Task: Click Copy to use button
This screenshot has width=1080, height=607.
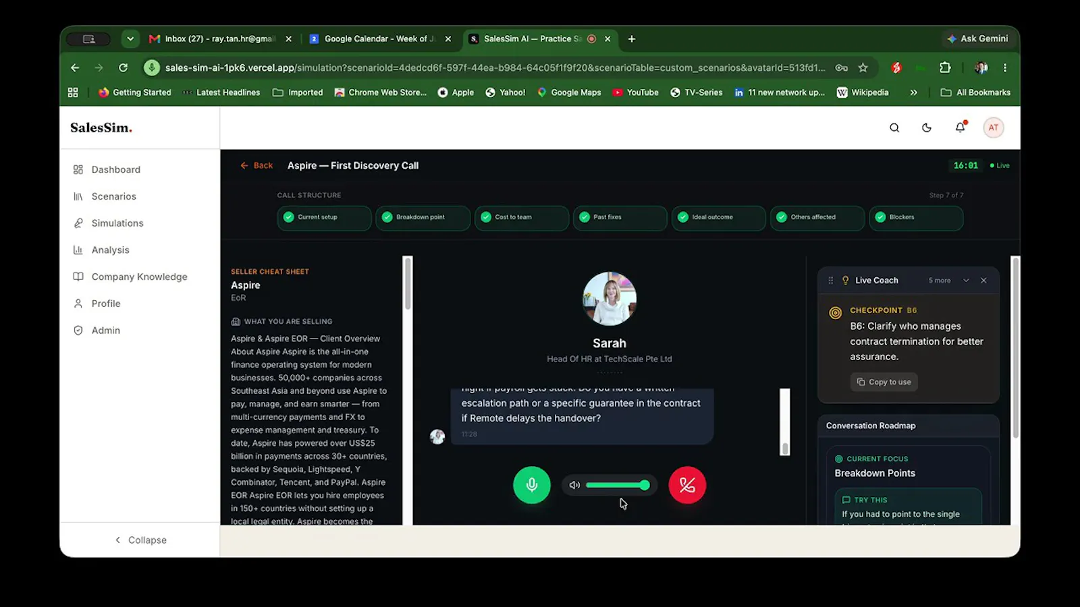Action: pyautogui.click(x=884, y=382)
